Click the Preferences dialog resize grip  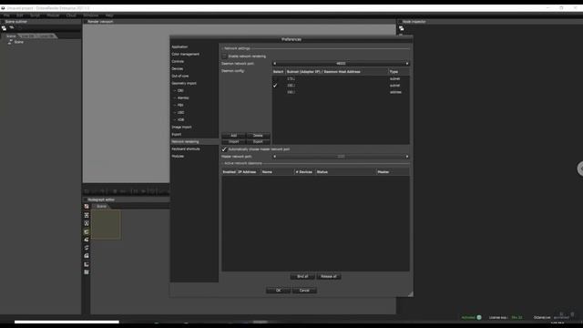[x=410, y=294]
